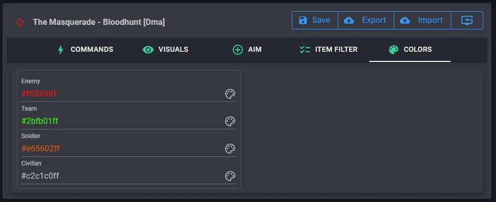Image resolution: width=496 pixels, height=202 pixels.
Task: Export settings with the Export button
Action: point(366,20)
